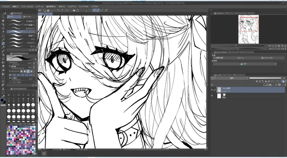Click the Navigator rotate left icon
This screenshot has height=158, width=287.
point(273,49)
